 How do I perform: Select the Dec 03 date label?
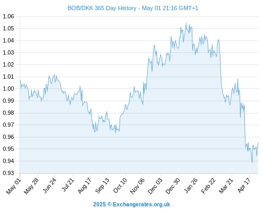coord(155,186)
